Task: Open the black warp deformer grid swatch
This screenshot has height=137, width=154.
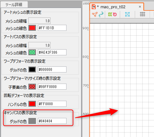Action: coord(32,70)
